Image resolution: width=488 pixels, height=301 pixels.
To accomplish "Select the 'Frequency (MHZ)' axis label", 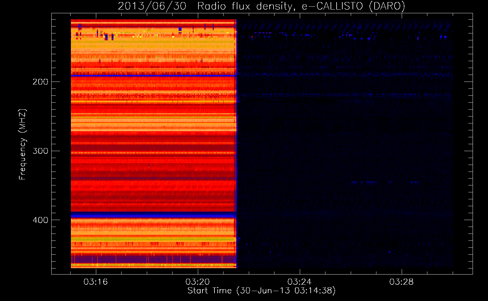I will [23, 144].
